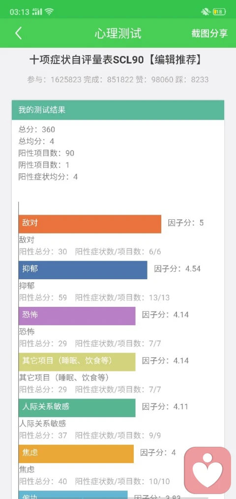This screenshot has width=236, height=499.
Task: Tap the 我的测试结果 header
Action: click(118, 110)
